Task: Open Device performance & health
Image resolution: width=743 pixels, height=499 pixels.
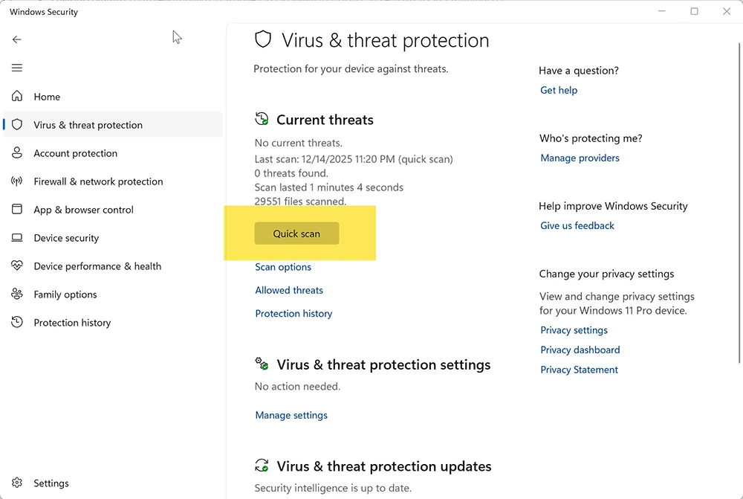Action: (x=98, y=266)
